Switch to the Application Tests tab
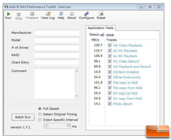The height and width of the screenshot is (140, 171). 101,28
